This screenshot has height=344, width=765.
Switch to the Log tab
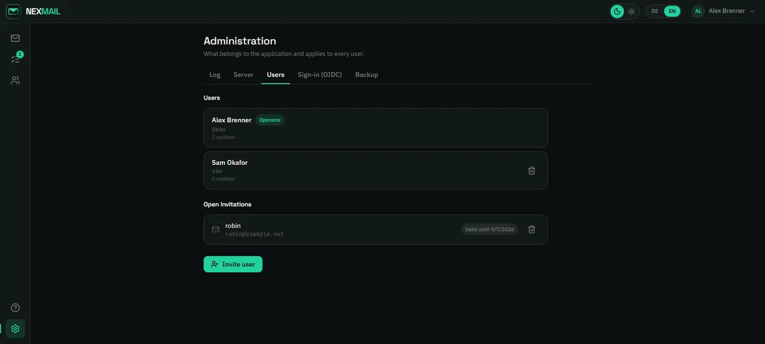click(x=215, y=75)
